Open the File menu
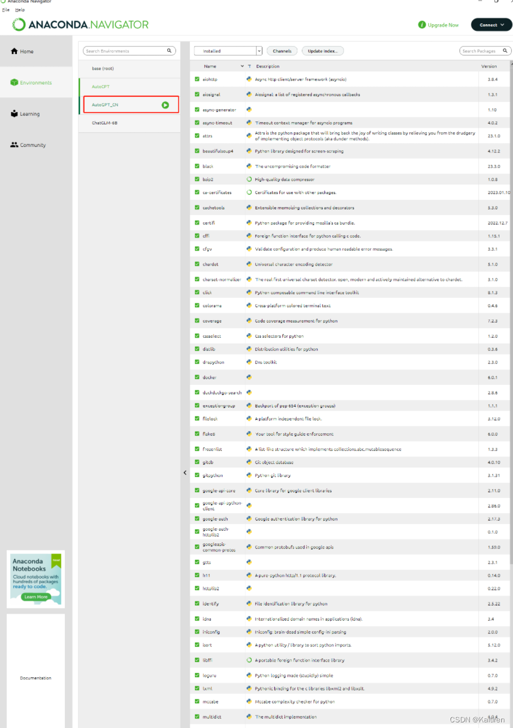The width and height of the screenshot is (513, 728). 6,10
